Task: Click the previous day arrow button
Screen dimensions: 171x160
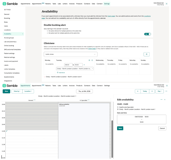Action: pyautogui.click(x=138, y=91)
